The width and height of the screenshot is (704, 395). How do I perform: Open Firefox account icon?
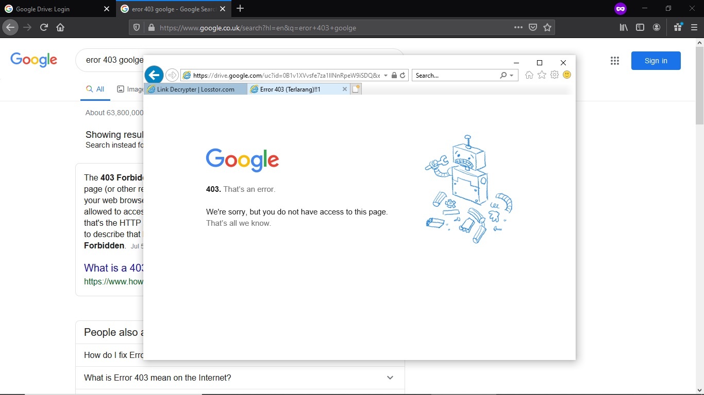(x=657, y=28)
